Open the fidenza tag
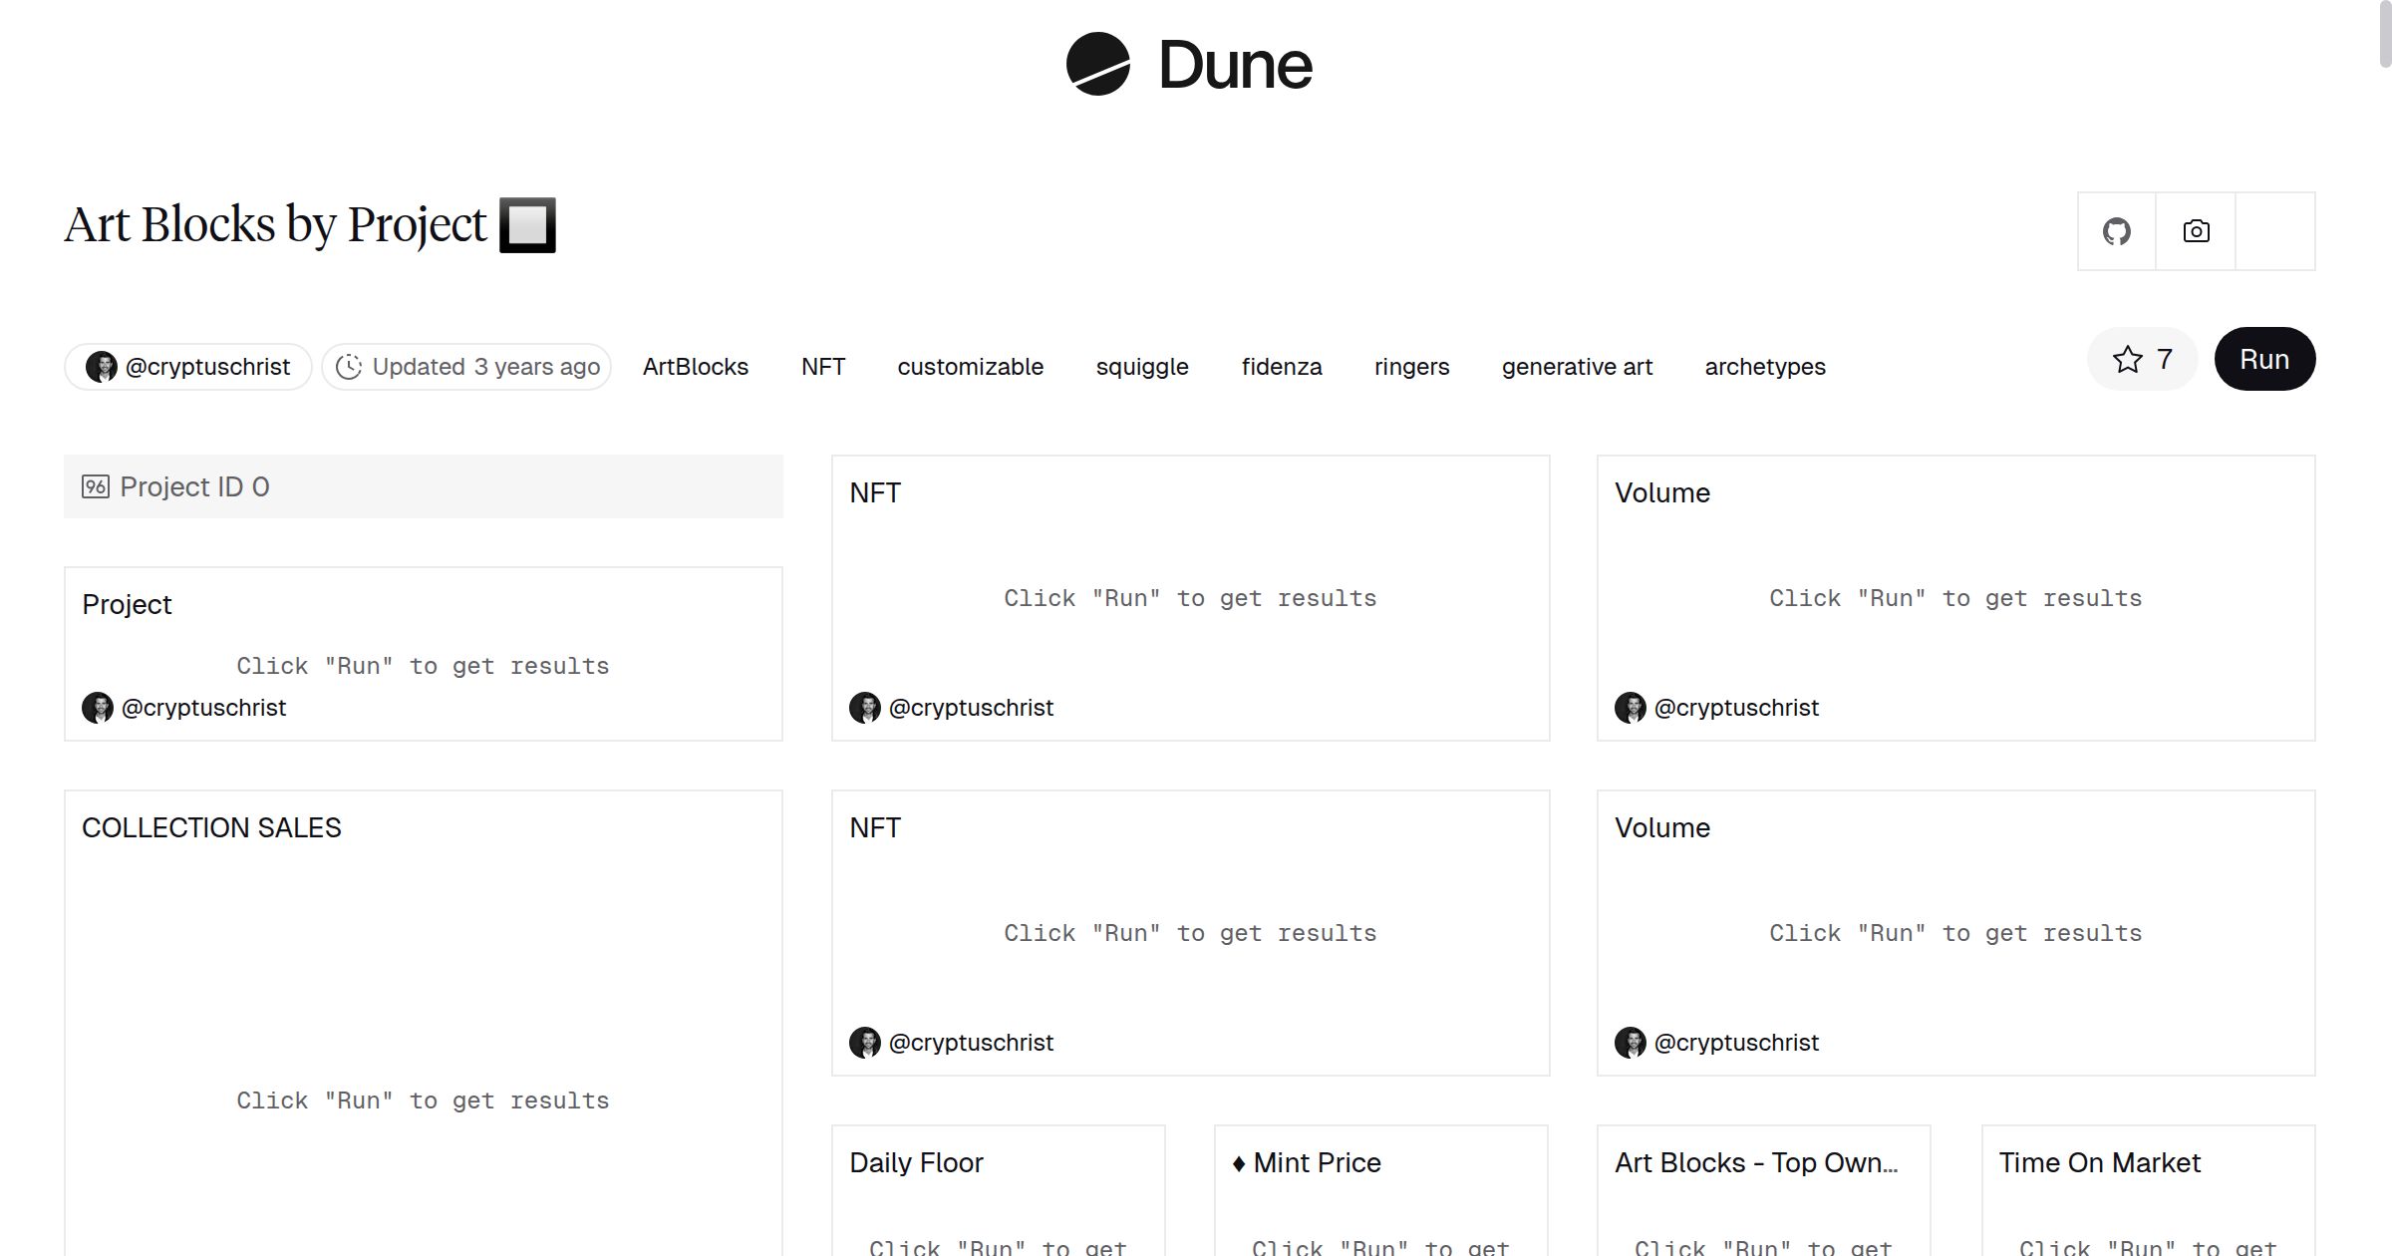 click(1281, 367)
